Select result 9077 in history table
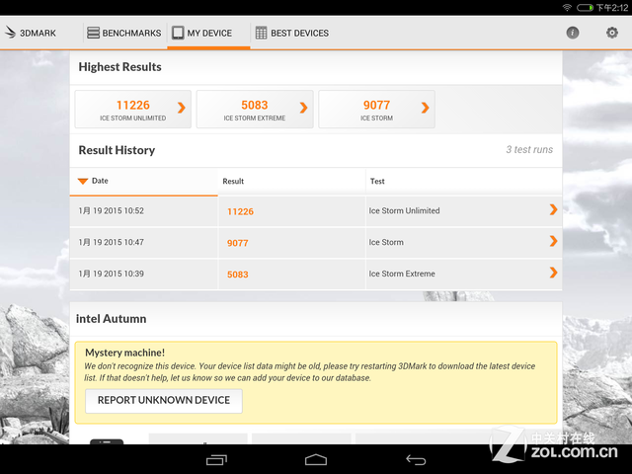Viewport: 632px width, 474px height. (x=237, y=243)
